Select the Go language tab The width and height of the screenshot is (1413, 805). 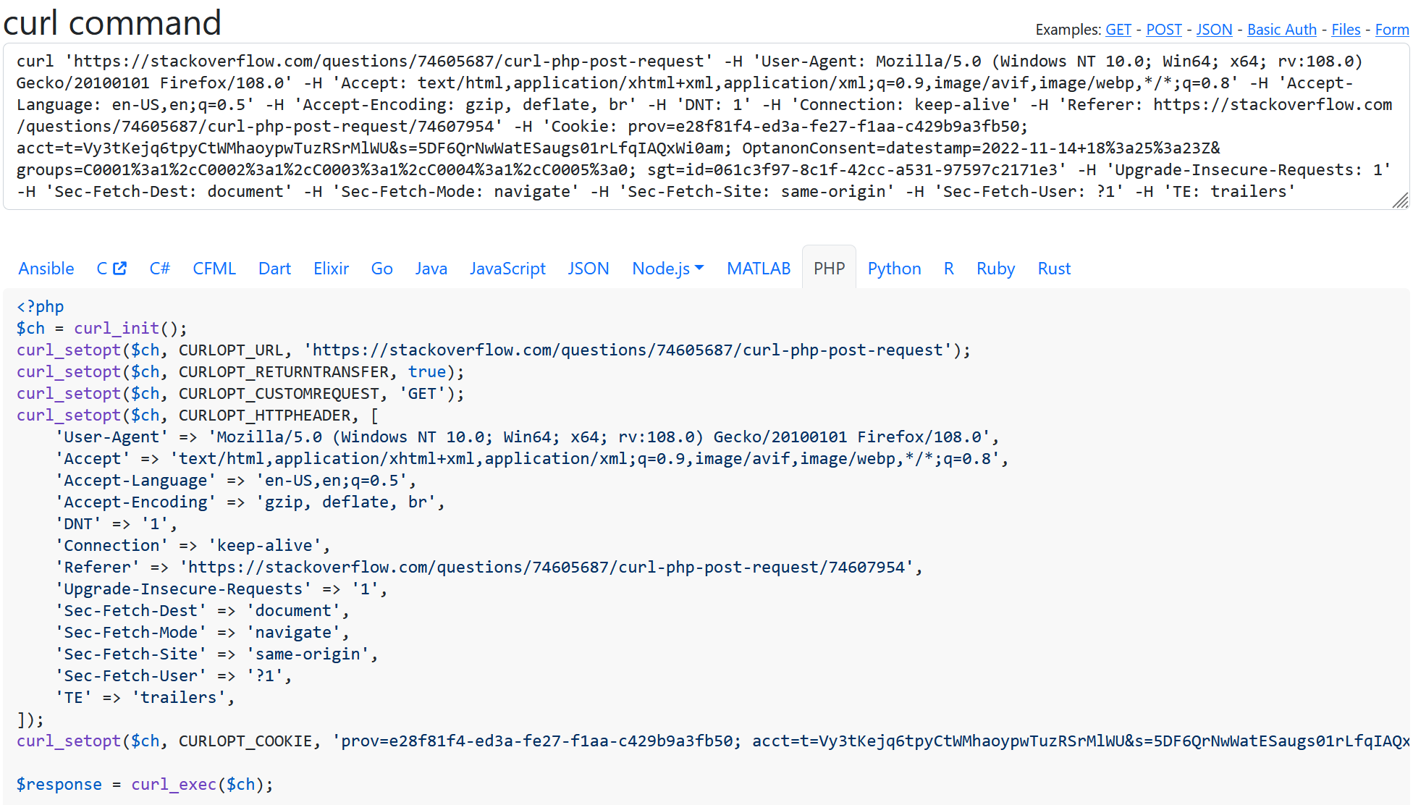(381, 268)
